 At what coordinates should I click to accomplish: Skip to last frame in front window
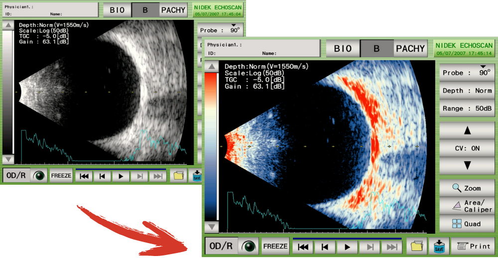point(392,247)
